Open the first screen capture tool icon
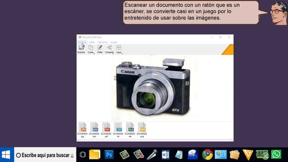 [124, 154]
